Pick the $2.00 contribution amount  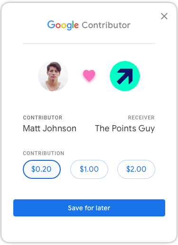(x=136, y=169)
